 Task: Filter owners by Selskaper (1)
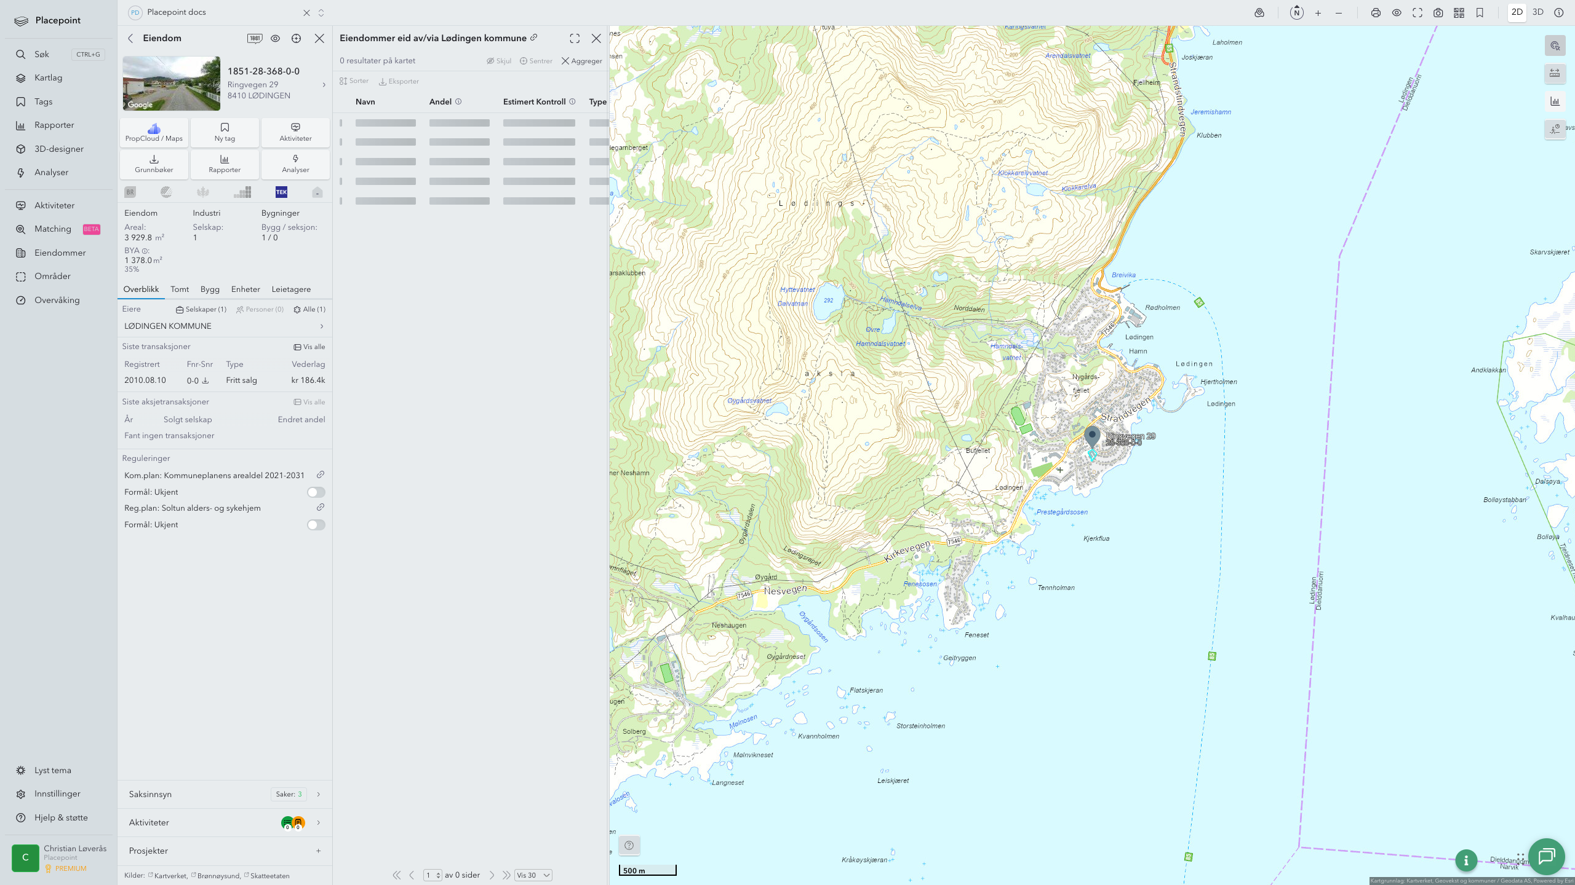tap(201, 310)
